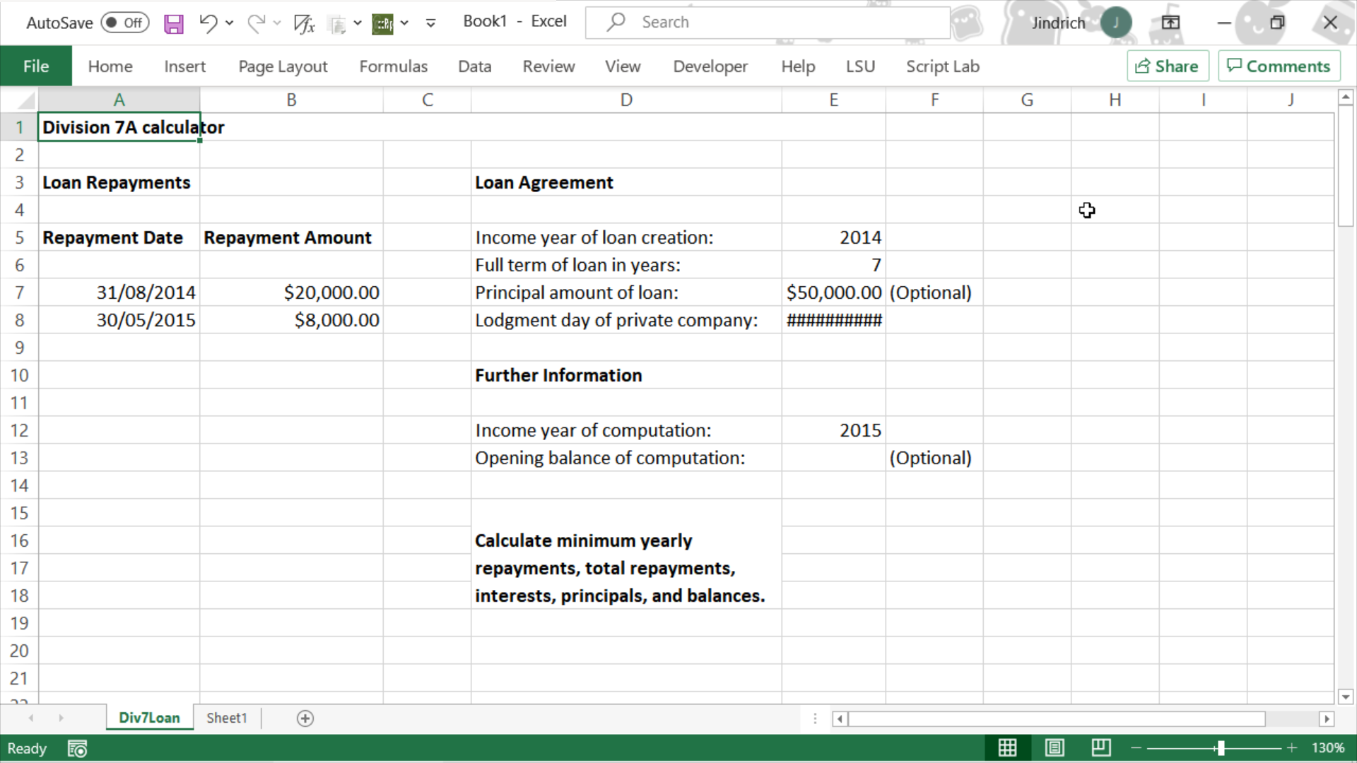1357x763 pixels.
Task: Click the formula fx toolbar icon
Action: pos(304,23)
